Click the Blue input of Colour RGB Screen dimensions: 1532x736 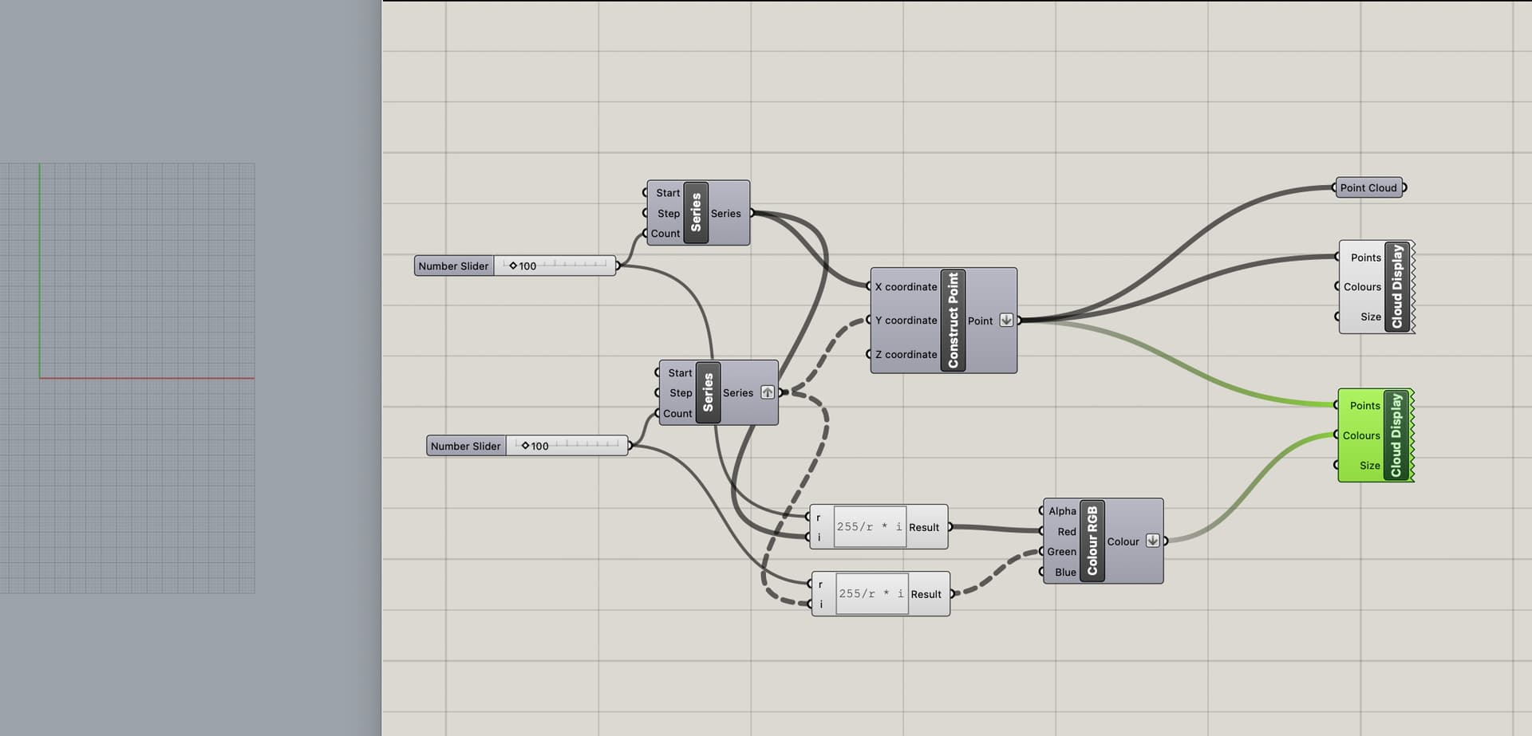[x=1065, y=572]
